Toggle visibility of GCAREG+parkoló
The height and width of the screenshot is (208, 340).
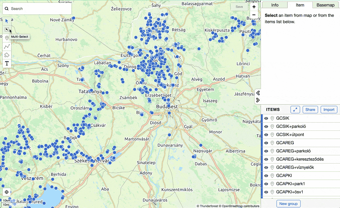tap(266, 151)
